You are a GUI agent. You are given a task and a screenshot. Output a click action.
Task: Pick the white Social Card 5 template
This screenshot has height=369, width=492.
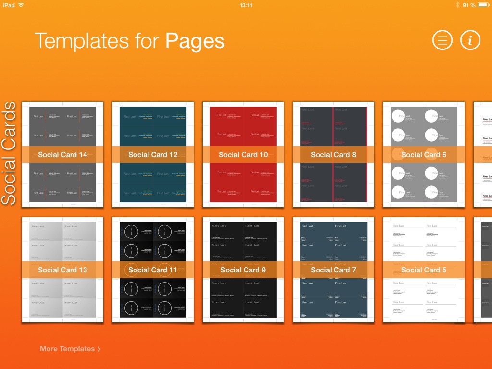click(x=424, y=270)
